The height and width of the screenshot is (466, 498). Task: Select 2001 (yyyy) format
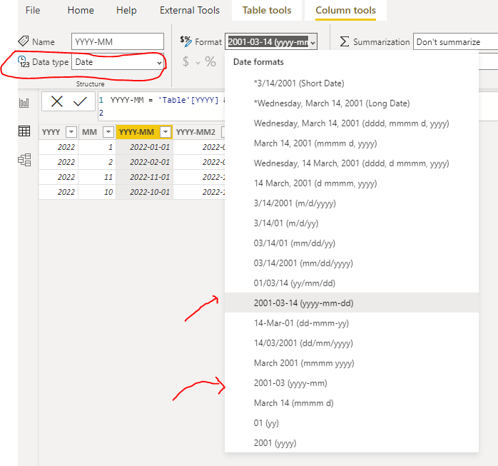coord(352,443)
